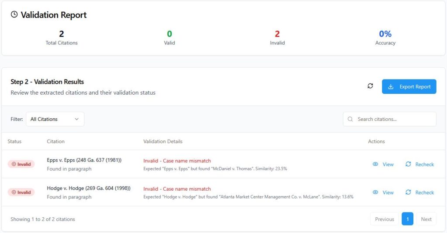
Task: Open the All Citations filter dropdown
Action: point(55,119)
